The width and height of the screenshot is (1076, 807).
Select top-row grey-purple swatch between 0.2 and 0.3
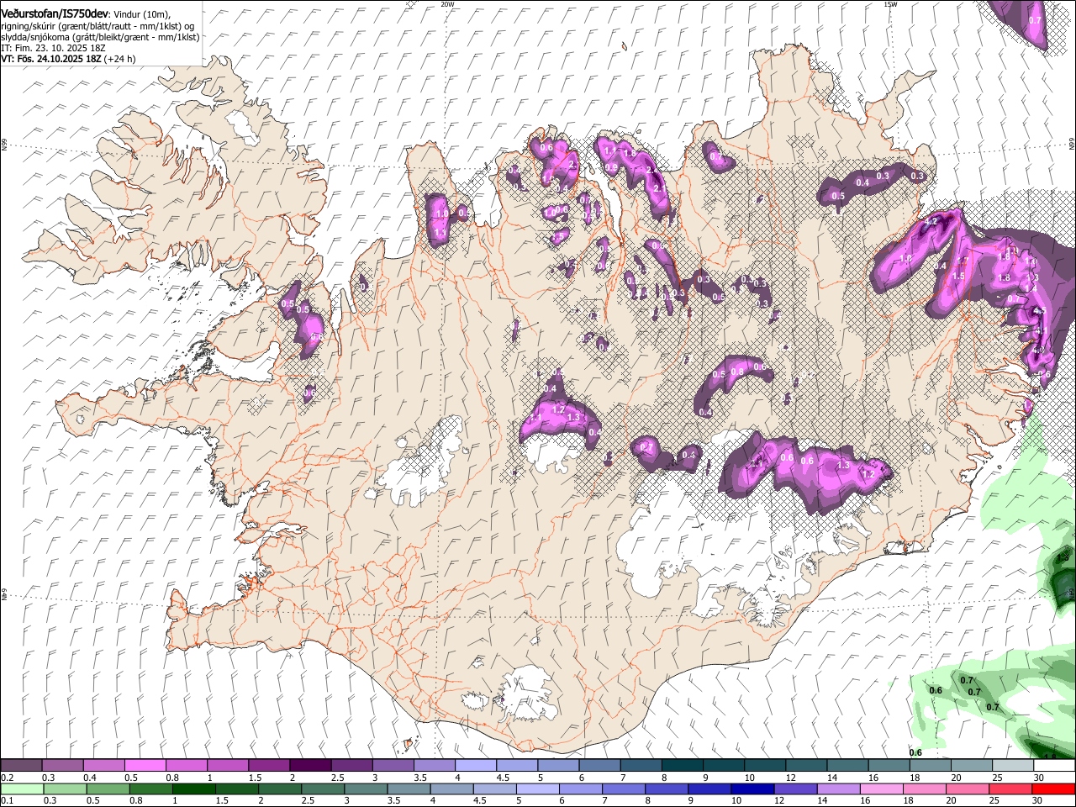pyautogui.click(x=21, y=766)
